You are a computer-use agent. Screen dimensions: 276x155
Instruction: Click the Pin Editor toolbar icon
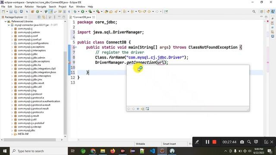166,12
